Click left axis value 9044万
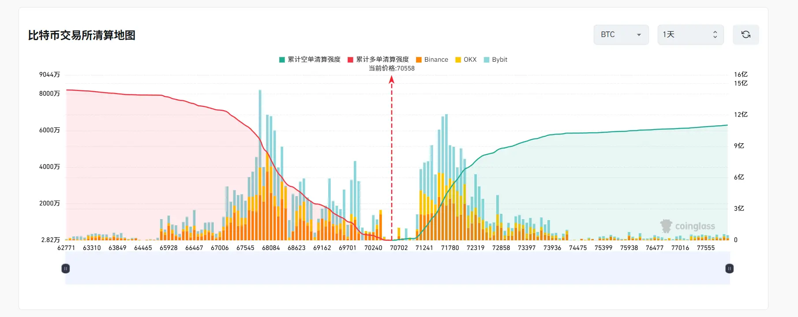Screen dimensions: 798x317 49,75
